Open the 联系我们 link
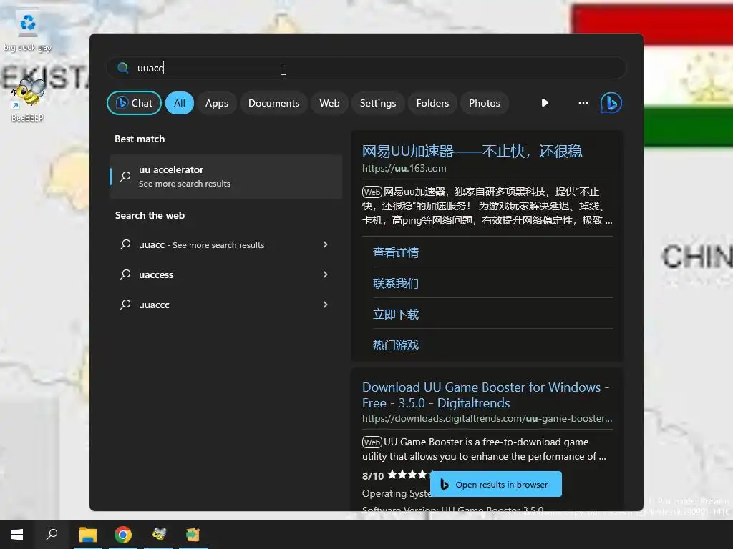Viewport: 733px width, 549px height. 395,283
